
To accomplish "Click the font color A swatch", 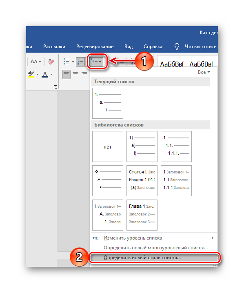I will coord(45,74).
